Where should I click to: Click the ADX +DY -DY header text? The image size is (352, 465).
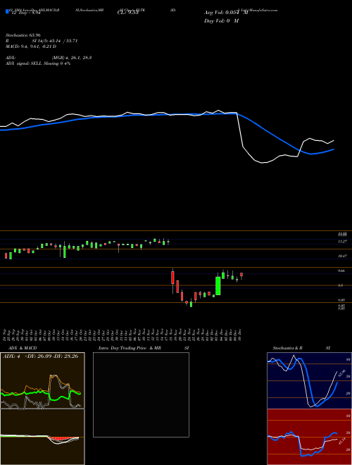tap(40, 356)
